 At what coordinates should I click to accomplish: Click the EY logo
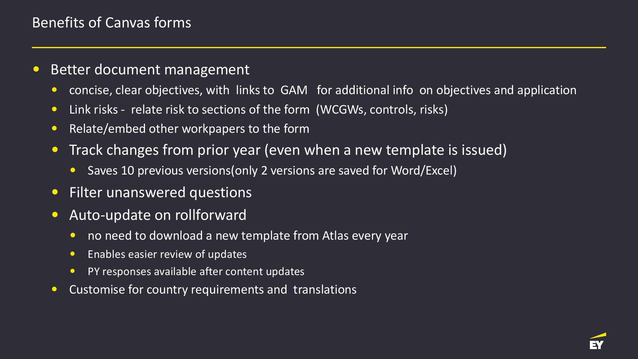(598, 341)
